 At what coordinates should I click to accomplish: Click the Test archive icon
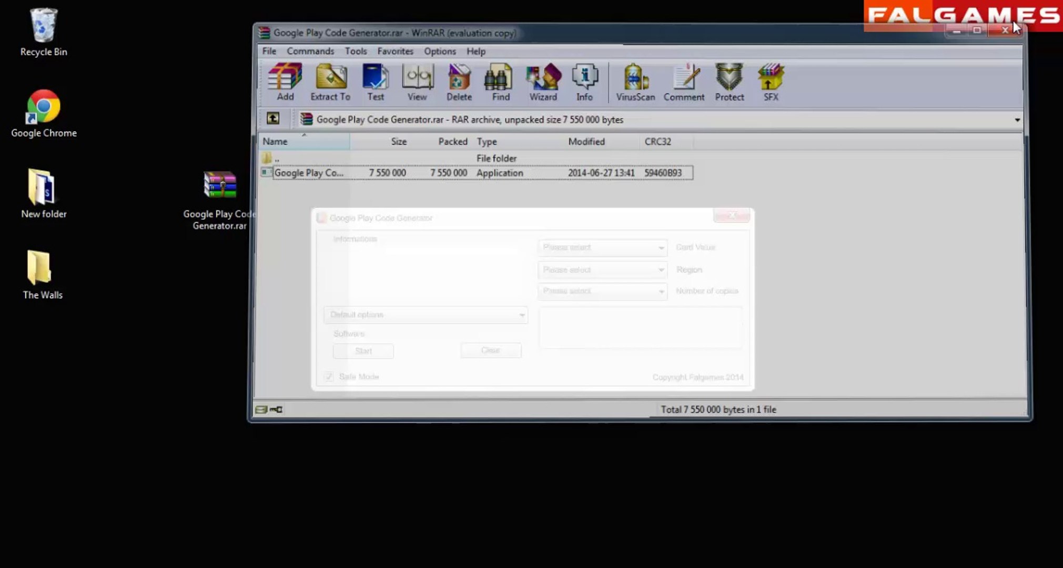coord(376,82)
